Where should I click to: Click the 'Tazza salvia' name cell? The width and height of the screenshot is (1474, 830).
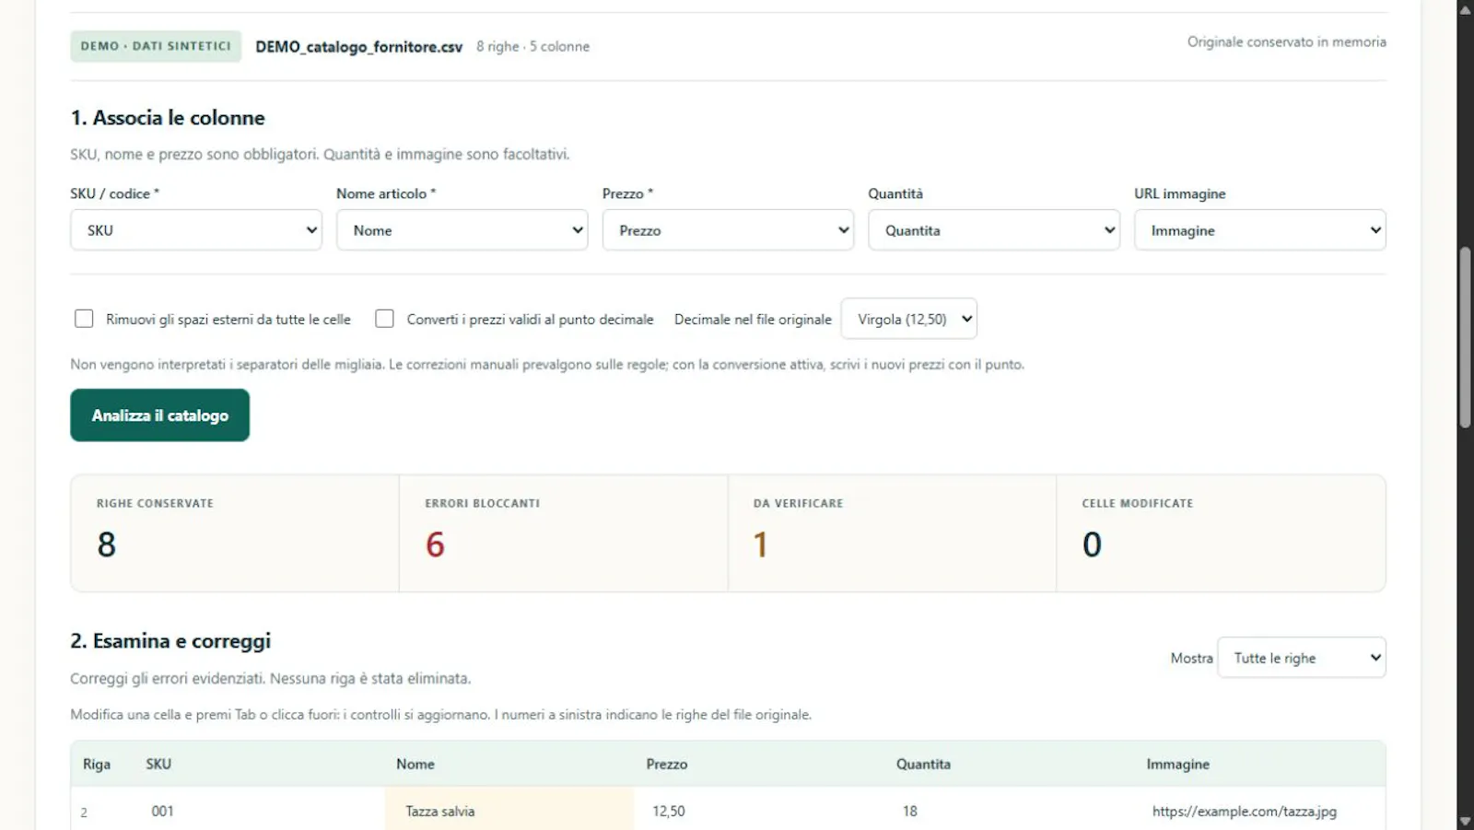[x=509, y=811]
